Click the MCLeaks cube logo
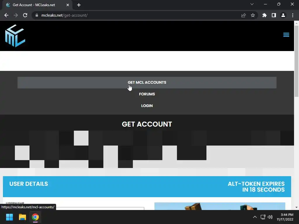 [15, 36]
